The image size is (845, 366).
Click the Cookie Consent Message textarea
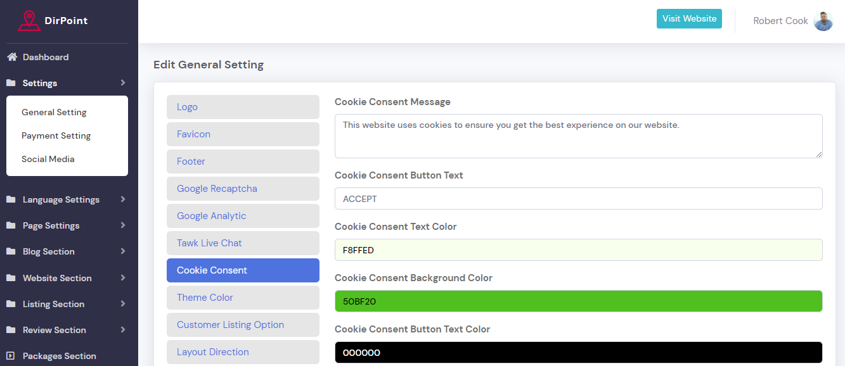[x=578, y=136]
